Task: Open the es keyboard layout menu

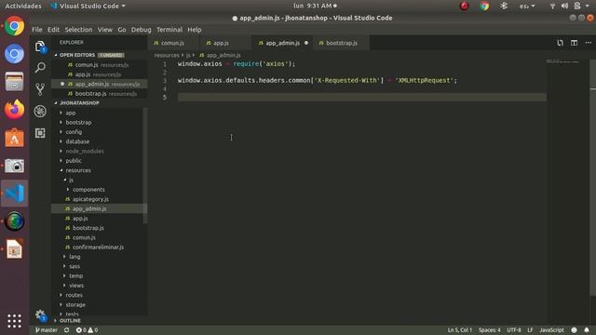Action: pyautogui.click(x=527, y=6)
